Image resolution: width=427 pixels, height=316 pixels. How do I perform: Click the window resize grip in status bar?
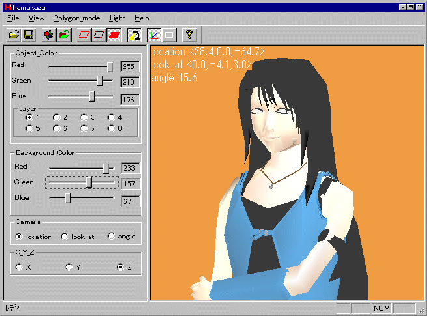point(422,309)
